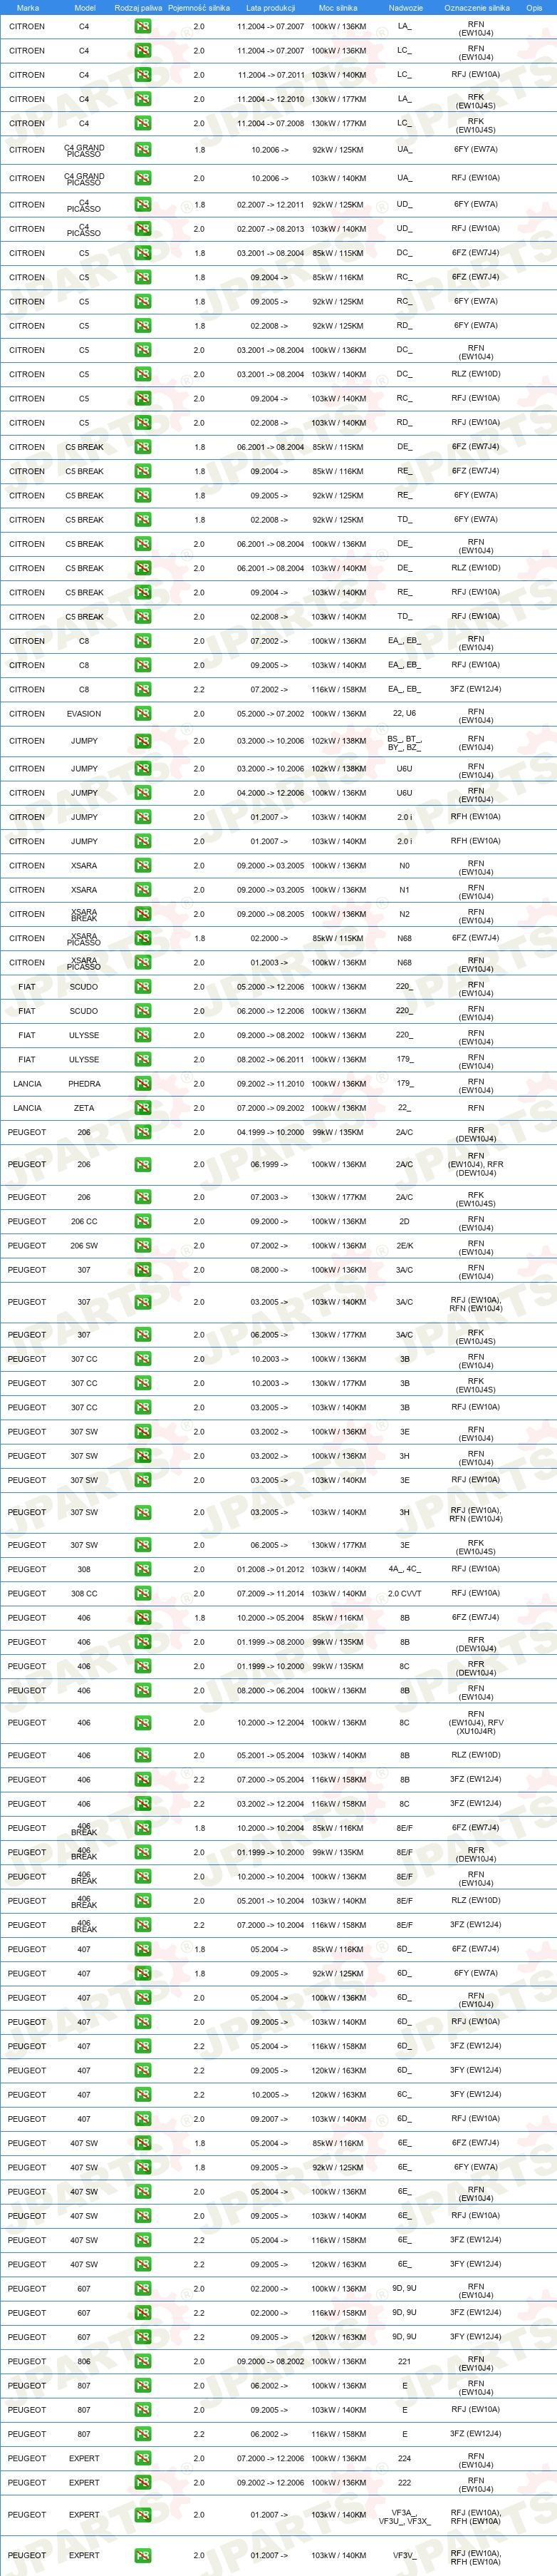This screenshot has width=557, height=2576.
Task: Click the 09.2000 -> 08.2005 production years cell
Action: (271, 914)
